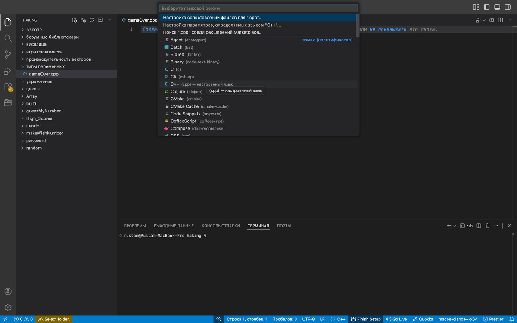517x323 pixels.
Task: Click Finish Setup in status bar
Action: [x=366, y=319]
